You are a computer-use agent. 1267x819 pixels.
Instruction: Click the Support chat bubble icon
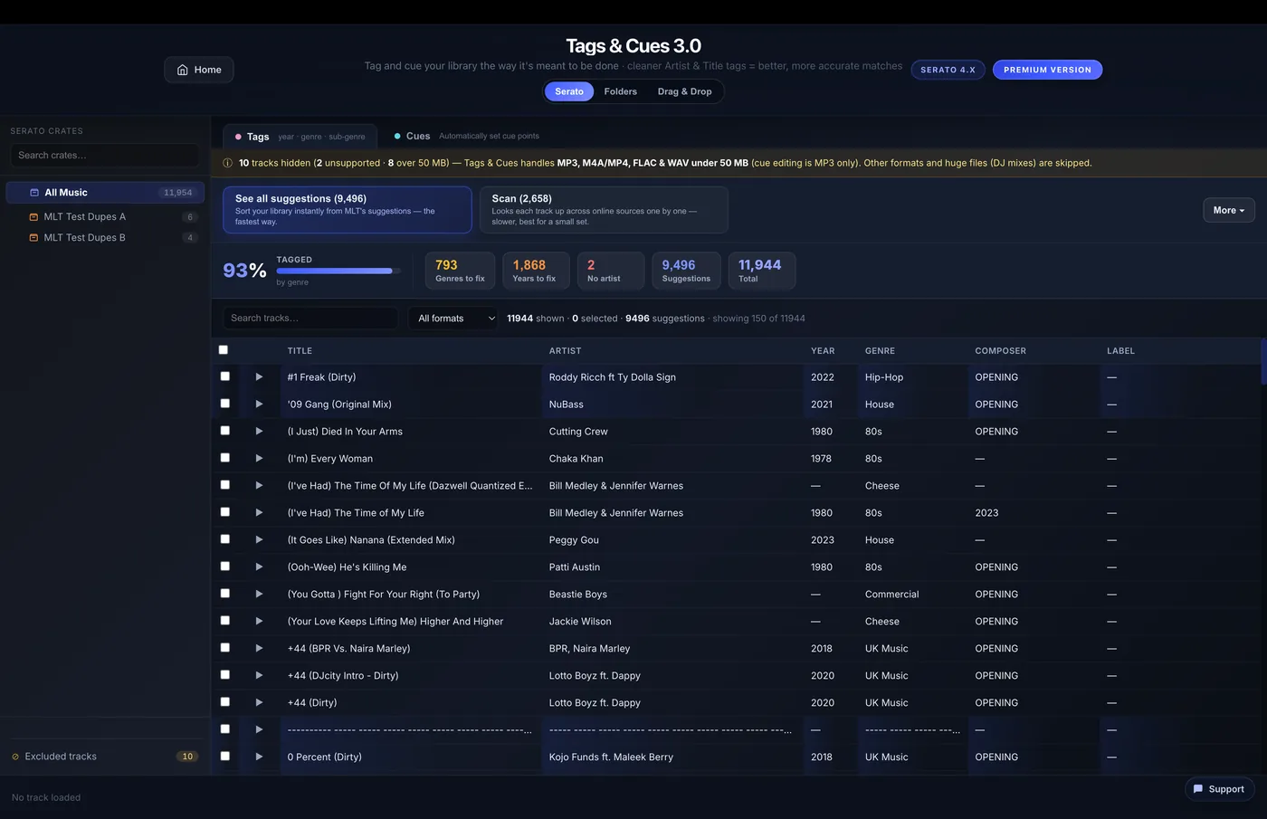click(x=1198, y=789)
